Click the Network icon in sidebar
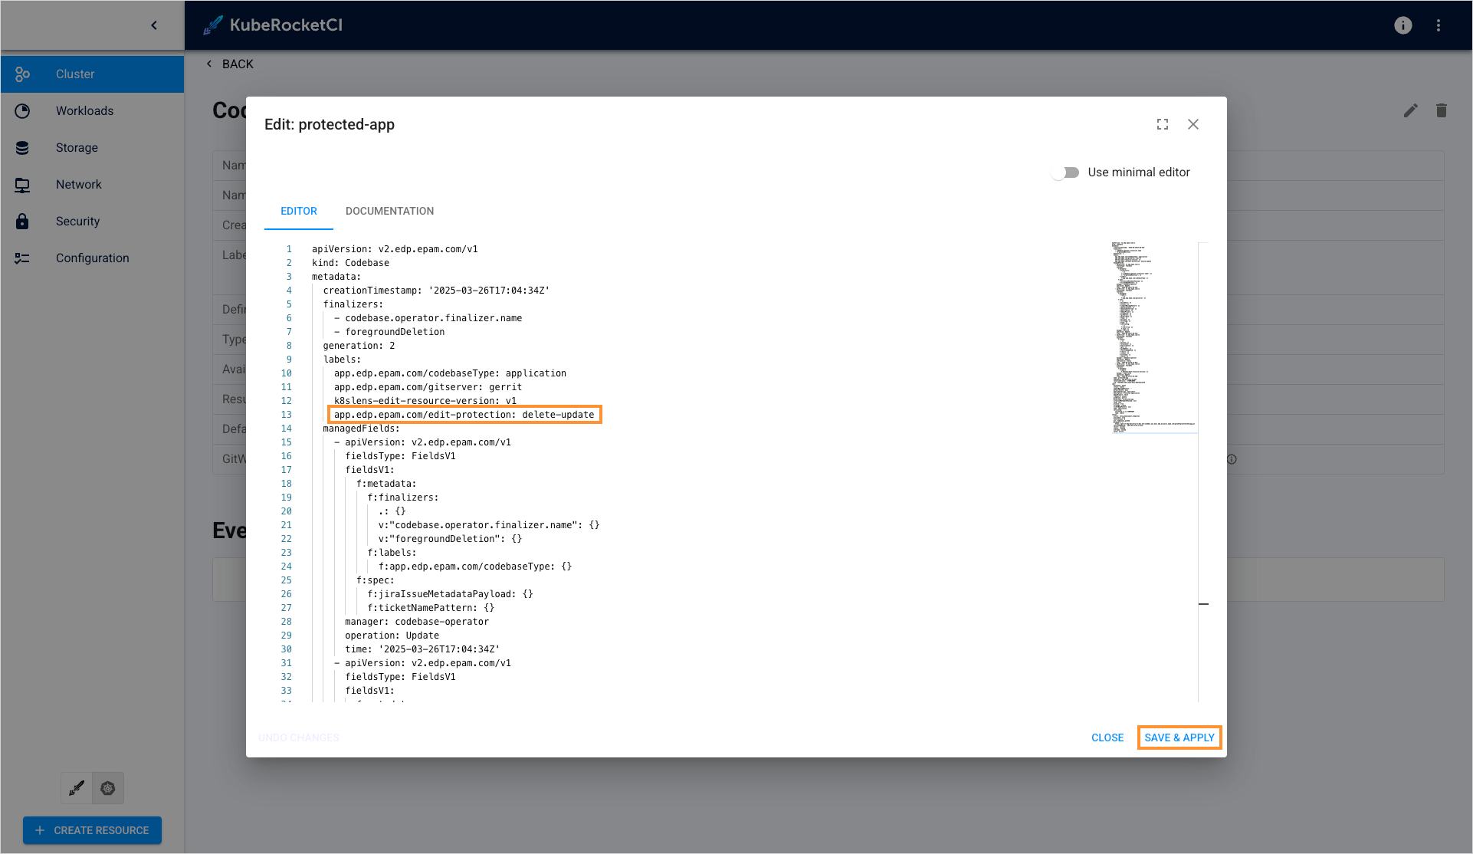 click(22, 185)
